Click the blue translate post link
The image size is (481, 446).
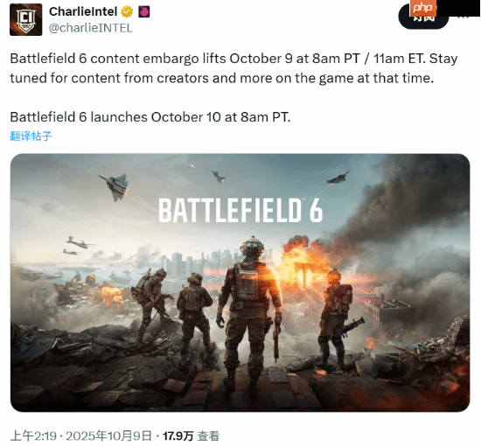coord(31,136)
